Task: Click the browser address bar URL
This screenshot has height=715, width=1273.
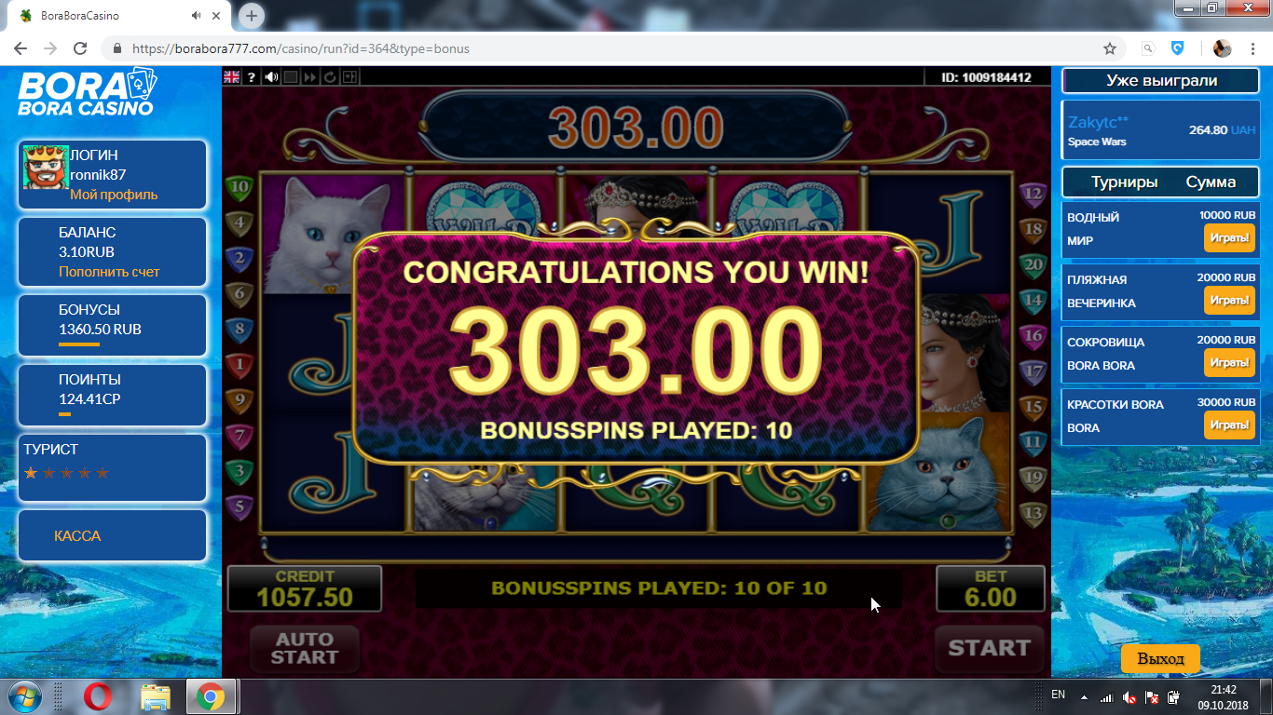Action: click(301, 48)
